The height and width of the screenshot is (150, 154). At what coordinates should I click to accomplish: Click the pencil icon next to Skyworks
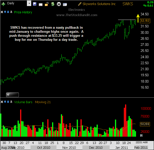coord(80,4)
